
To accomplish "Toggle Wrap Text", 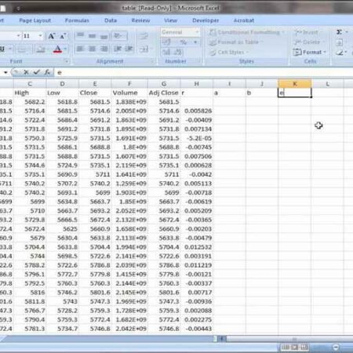I will pyautogui.click(x=143, y=35).
